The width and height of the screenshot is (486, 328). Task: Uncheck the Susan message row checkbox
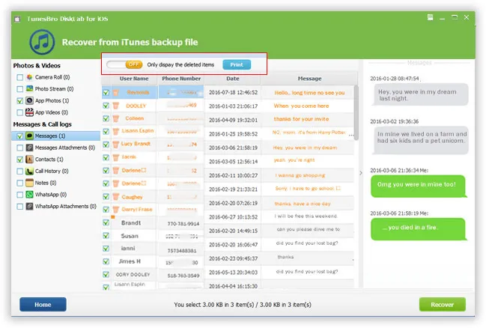(106, 236)
